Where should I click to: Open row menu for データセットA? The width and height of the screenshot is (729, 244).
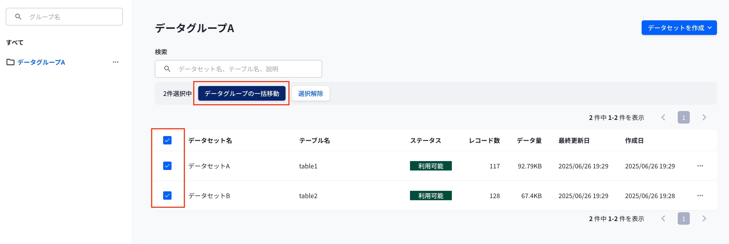pyautogui.click(x=700, y=166)
